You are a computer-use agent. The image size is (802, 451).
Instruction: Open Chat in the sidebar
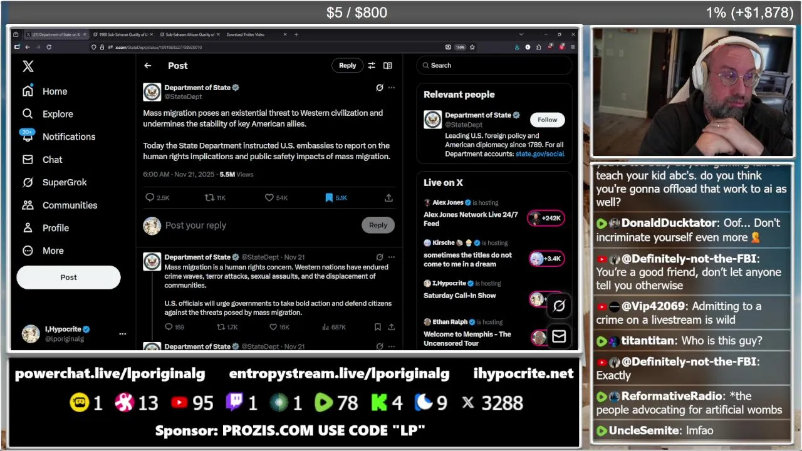pyautogui.click(x=42, y=160)
